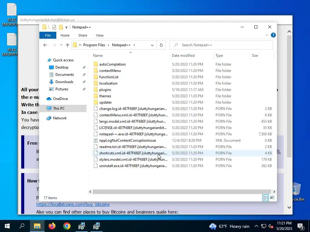Launch Google Chrome from the taskbar
310x232 pixels.
click(x=67, y=226)
